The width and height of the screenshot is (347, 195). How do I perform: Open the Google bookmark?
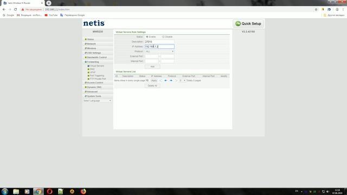pos(8,15)
